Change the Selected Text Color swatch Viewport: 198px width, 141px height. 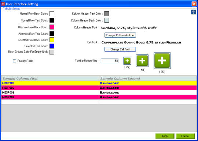(x=52, y=46)
